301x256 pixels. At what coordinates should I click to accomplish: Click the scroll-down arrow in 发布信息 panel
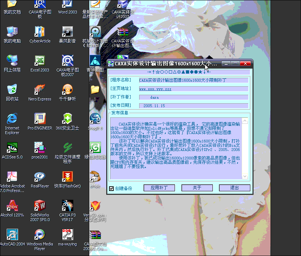tap(245, 176)
